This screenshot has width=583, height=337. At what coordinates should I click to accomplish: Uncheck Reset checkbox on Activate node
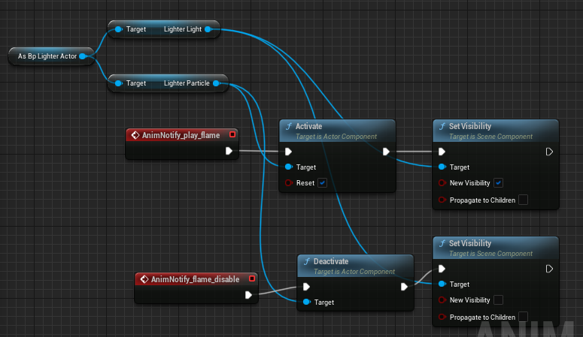tap(323, 182)
